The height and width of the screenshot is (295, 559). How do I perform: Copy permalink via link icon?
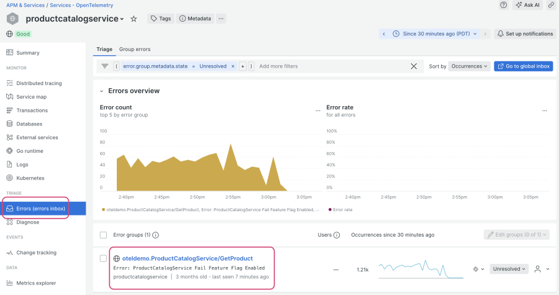pyautogui.click(x=551, y=5)
